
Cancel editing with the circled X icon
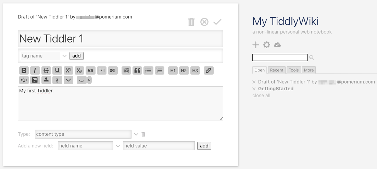click(204, 22)
